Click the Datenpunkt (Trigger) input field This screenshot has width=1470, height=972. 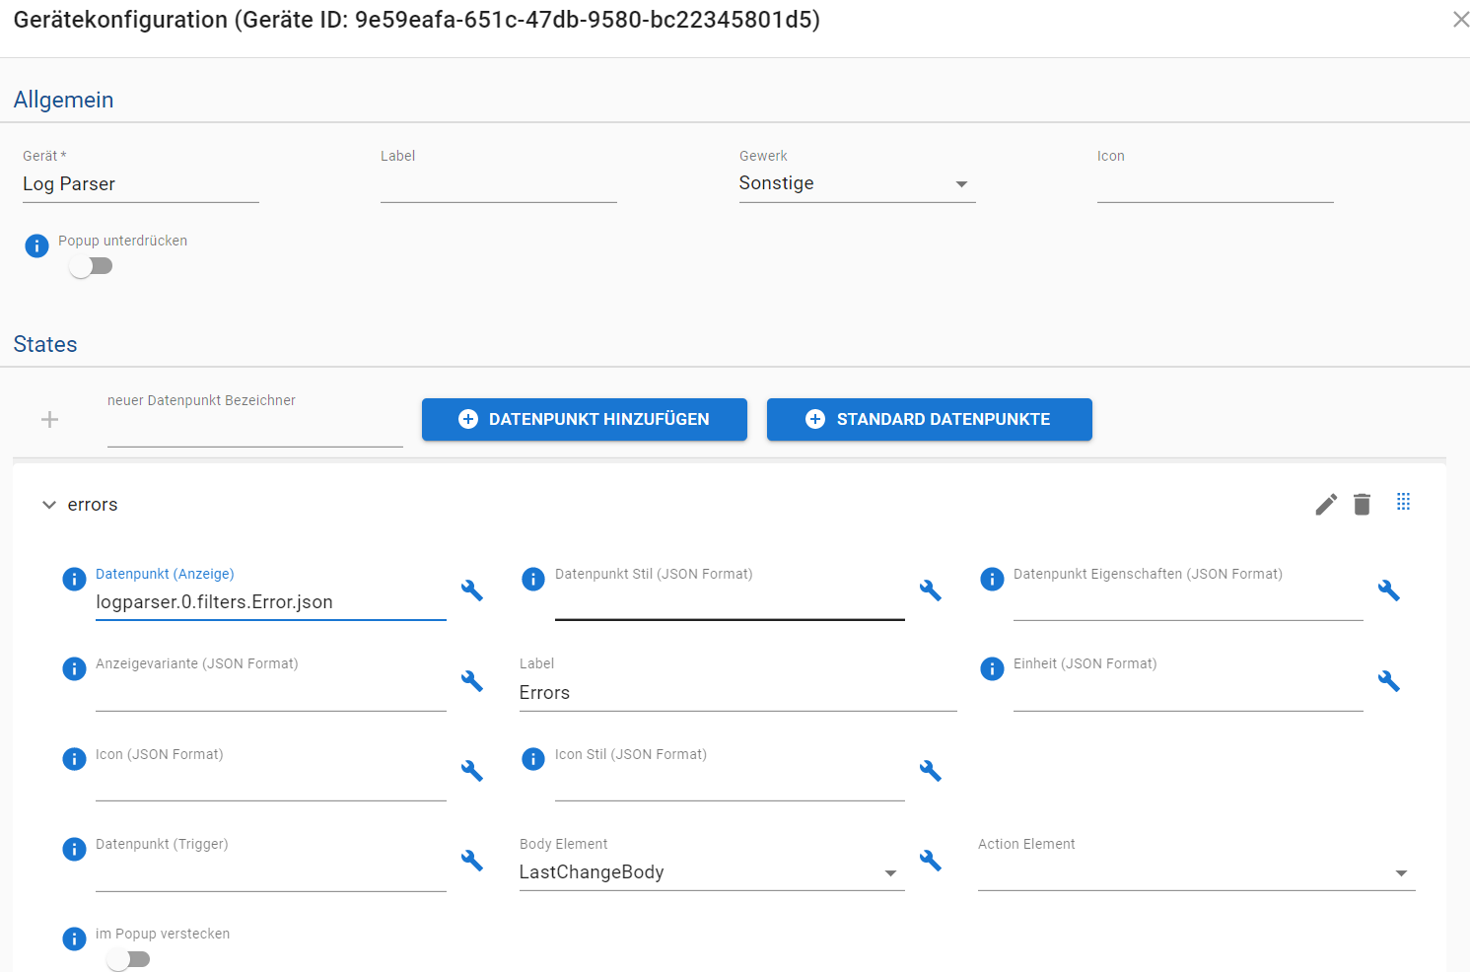[x=271, y=873]
